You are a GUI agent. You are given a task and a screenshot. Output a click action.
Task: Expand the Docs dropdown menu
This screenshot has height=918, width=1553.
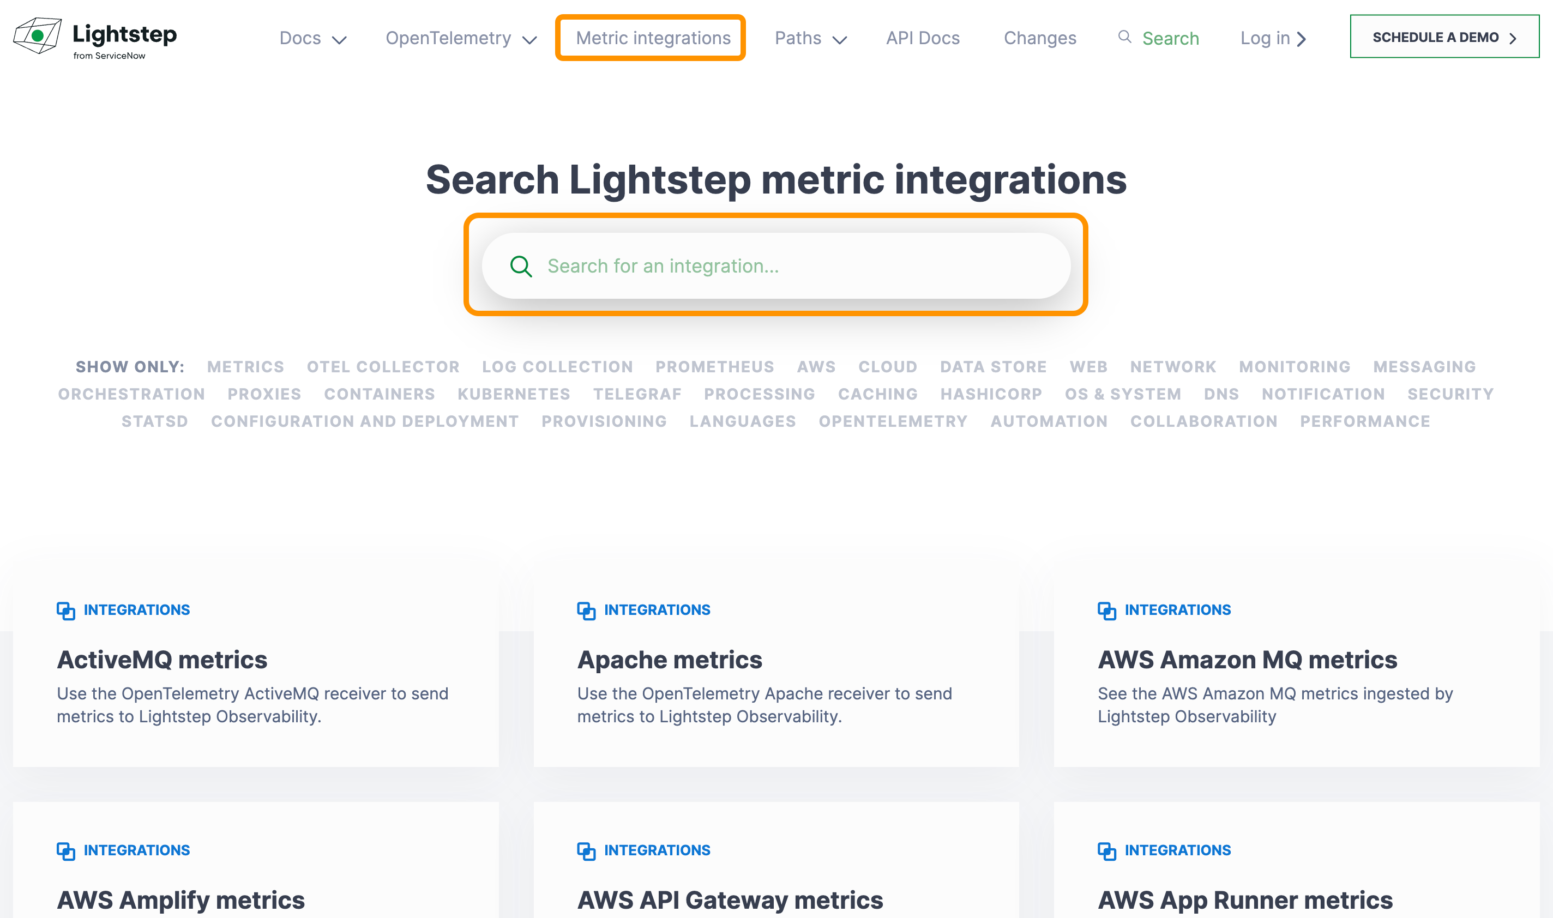[312, 38]
